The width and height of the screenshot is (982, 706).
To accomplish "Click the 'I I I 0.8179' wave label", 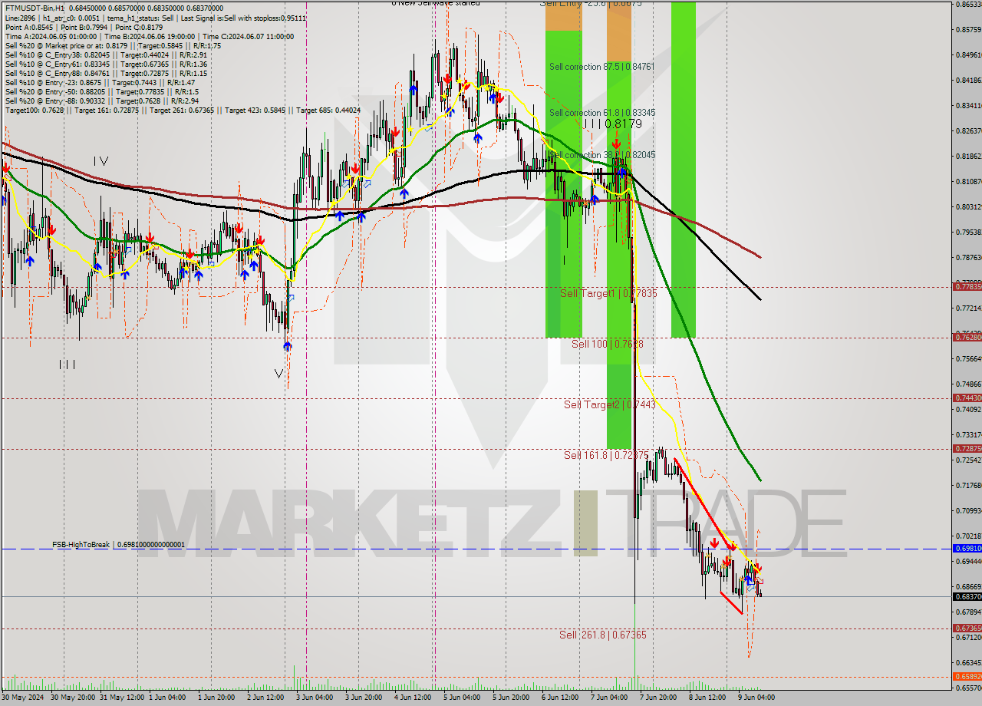I will (x=612, y=124).
